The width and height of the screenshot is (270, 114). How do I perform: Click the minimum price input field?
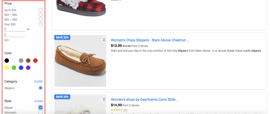tap(15, 29)
